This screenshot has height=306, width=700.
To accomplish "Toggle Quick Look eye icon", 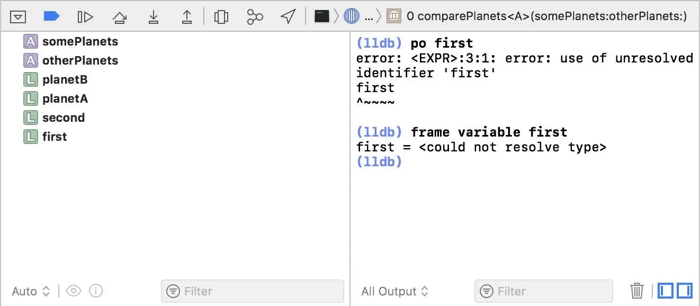I will (73, 291).
